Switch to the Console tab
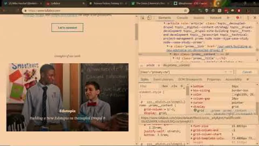Screen dimensions: 259x146 tap(182, 18)
